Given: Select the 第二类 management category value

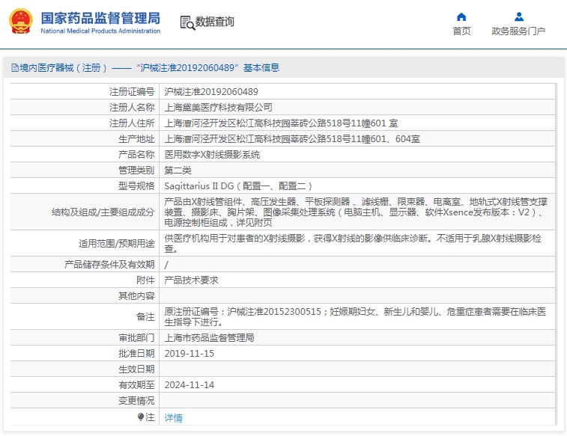Looking at the screenshot, I should pos(178,170).
